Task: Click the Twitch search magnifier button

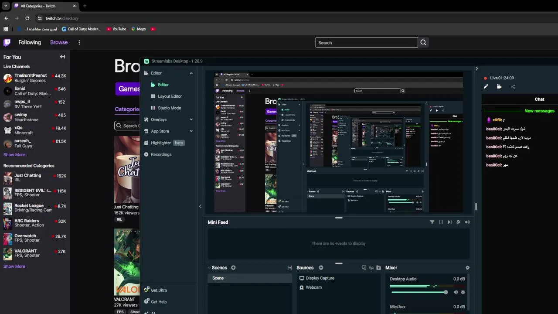Action: tap(423, 42)
